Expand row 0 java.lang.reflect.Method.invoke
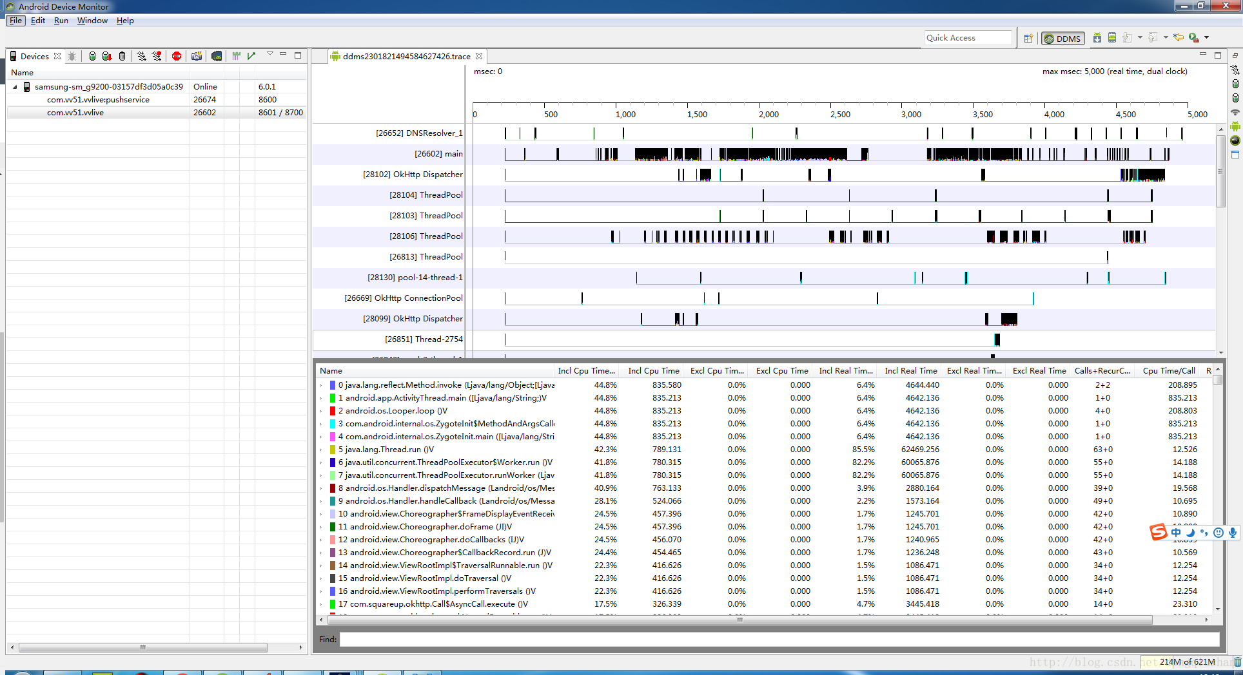 pos(321,385)
